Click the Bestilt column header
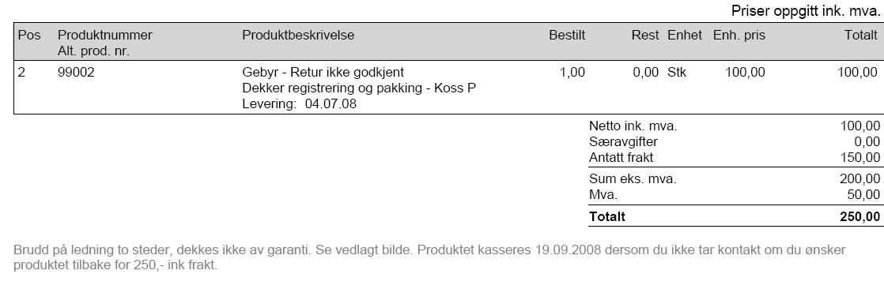Viewport: 884px width, 289px height. tap(567, 35)
